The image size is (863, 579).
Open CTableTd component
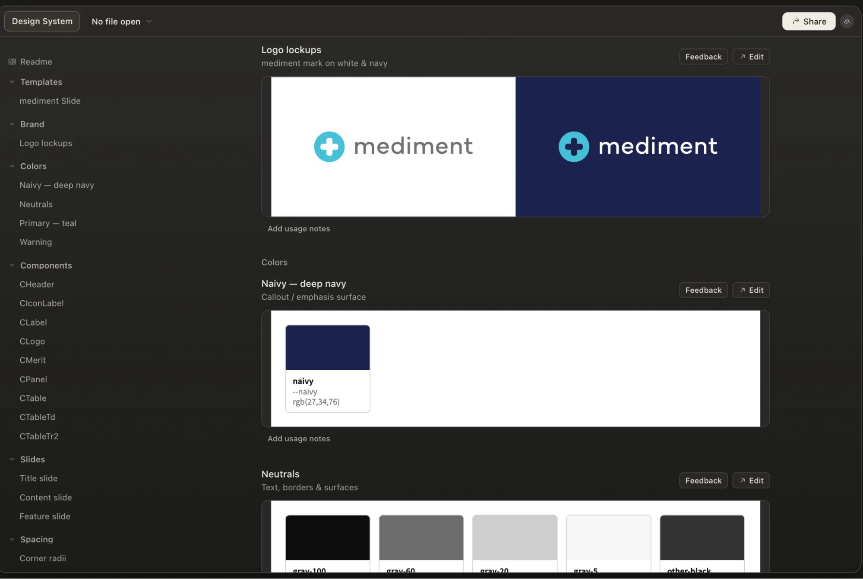38,417
